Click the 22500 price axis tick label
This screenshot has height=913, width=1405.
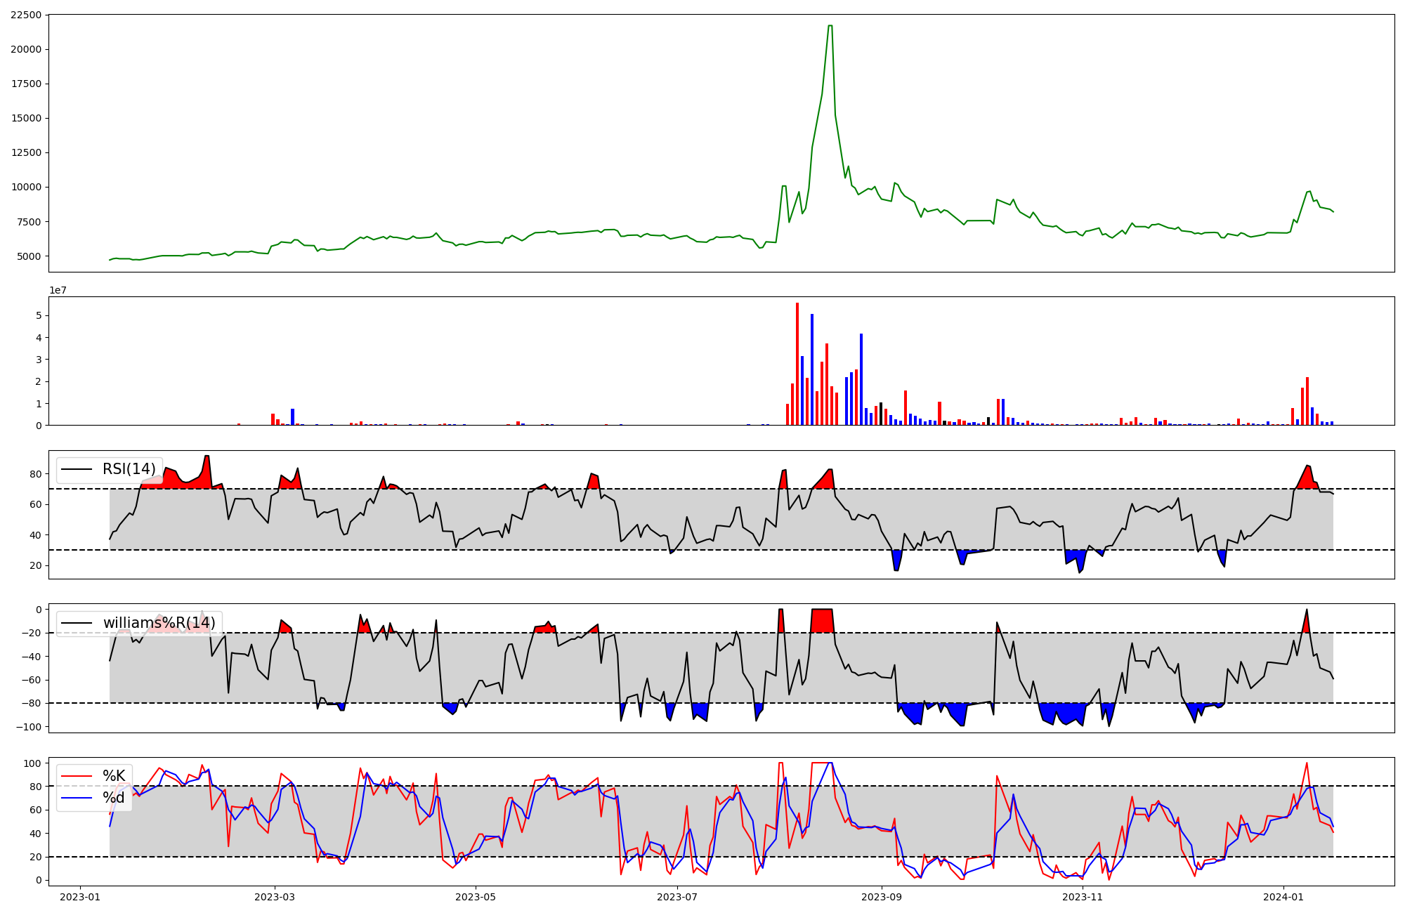pyautogui.click(x=26, y=15)
